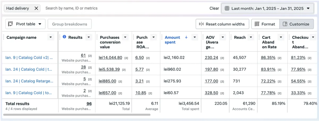
Task: Click conversion value lei657.00
Action: point(107,93)
